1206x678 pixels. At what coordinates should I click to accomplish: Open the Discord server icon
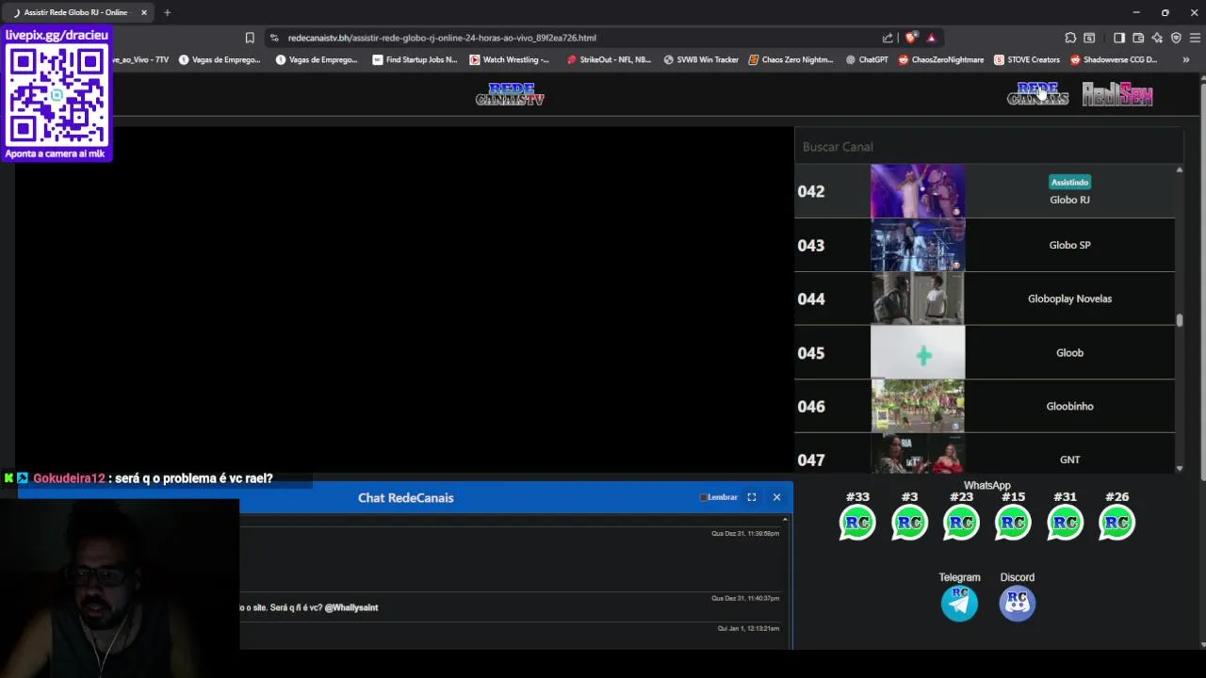click(x=1017, y=603)
